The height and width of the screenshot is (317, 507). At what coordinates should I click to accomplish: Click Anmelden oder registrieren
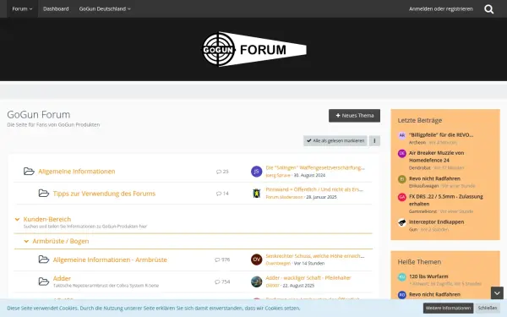pyautogui.click(x=441, y=8)
